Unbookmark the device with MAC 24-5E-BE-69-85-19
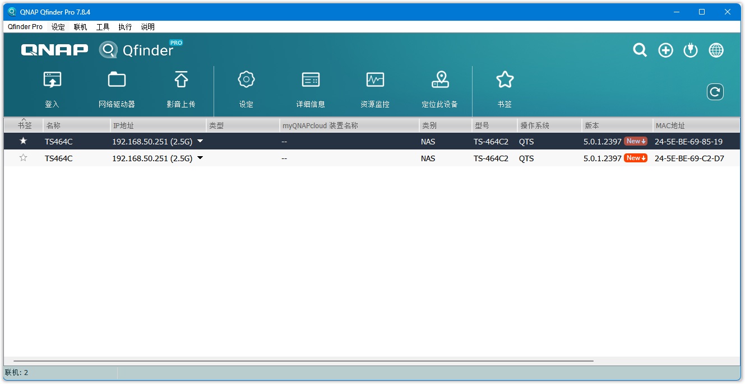The width and height of the screenshot is (745, 384). click(23, 141)
